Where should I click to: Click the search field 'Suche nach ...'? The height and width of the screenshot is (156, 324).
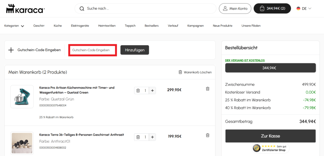(145, 9)
